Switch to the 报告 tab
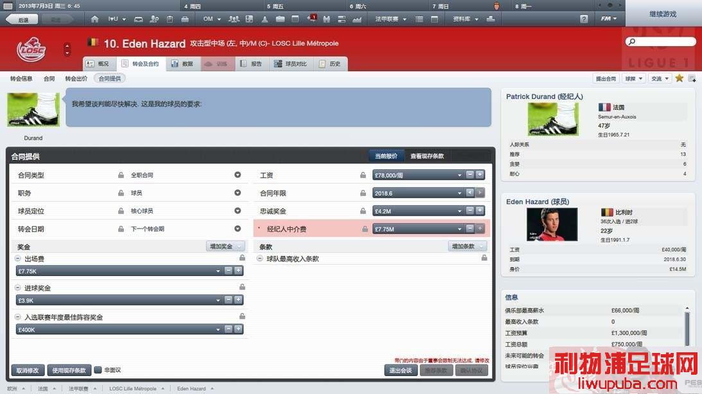 click(251, 64)
